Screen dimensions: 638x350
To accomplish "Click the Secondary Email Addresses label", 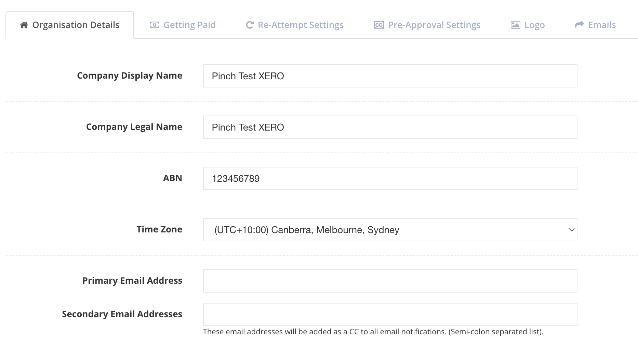I will tap(122, 314).
